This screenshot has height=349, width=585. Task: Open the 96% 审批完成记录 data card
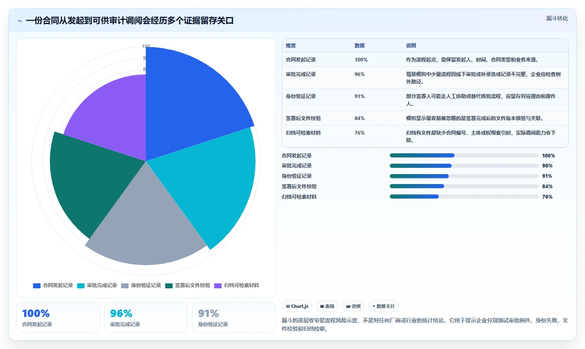click(146, 317)
